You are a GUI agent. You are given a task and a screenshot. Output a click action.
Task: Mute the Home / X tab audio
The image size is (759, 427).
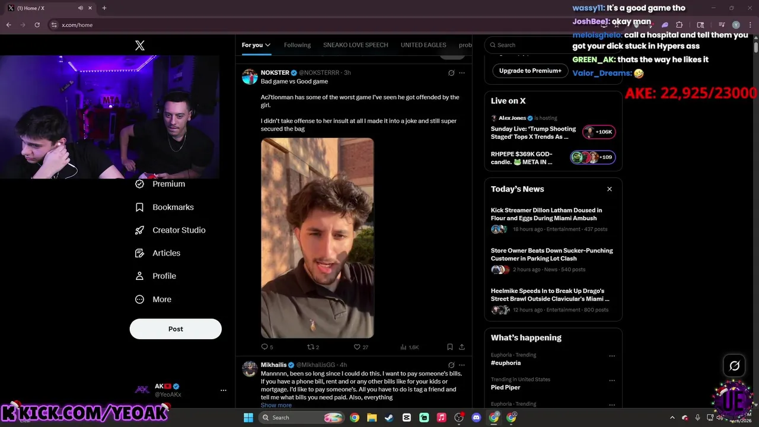[80, 8]
